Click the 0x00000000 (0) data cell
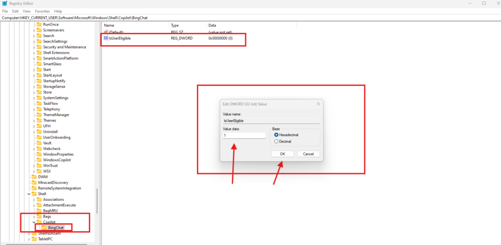This screenshot has width=501, height=245. [221, 38]
